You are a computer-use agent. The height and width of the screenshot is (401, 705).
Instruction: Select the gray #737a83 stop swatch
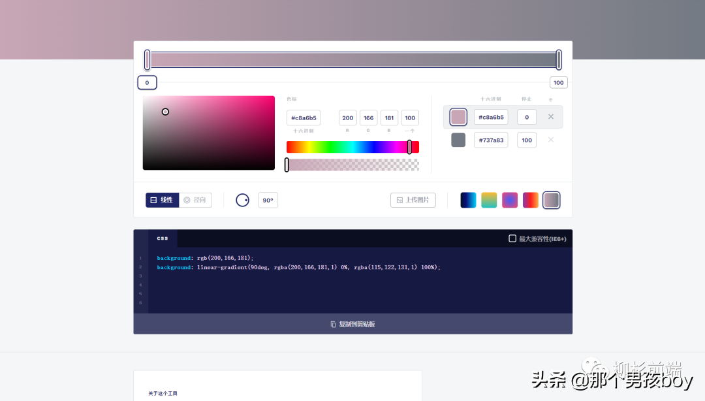[x=458, y=140]
